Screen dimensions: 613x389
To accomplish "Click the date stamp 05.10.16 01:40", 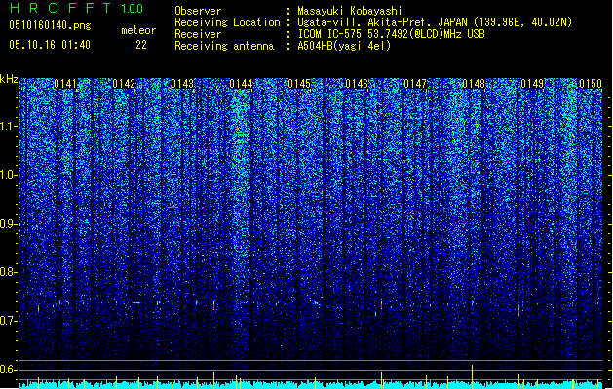I will (50, 45).
